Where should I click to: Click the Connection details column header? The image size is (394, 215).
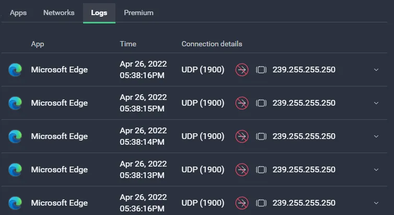pyautogui.click(x=212, y=44)
